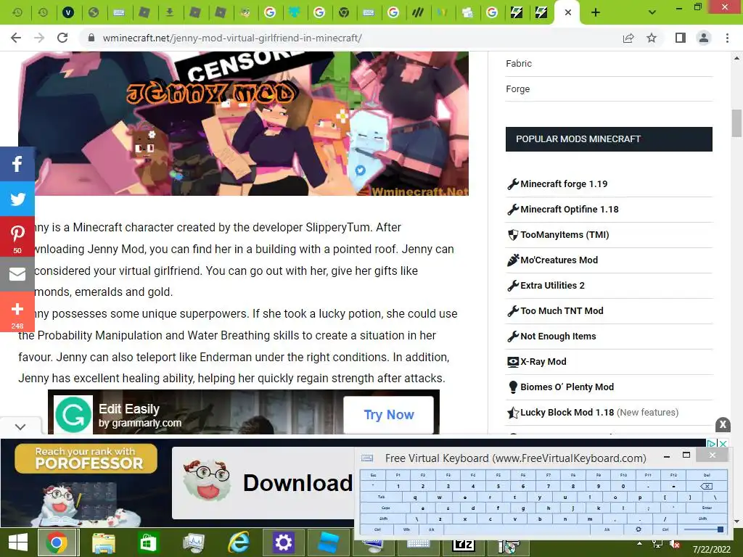Tweet the article with the Twitter button
The width and height of the screenshot is (743, 557).
tap(17, 199)
